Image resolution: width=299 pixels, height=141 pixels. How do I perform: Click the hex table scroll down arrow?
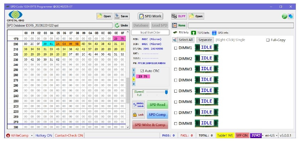128,127
